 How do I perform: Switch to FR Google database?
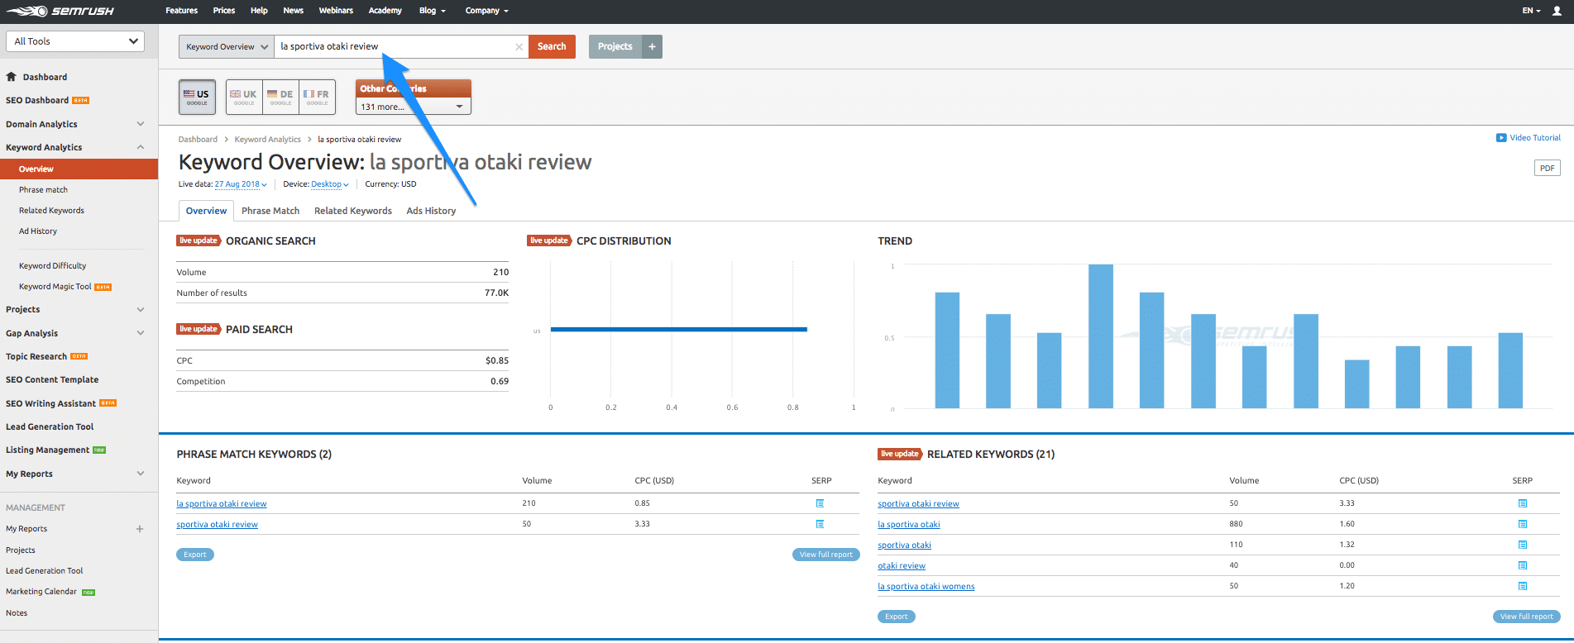tap(317, 97)
